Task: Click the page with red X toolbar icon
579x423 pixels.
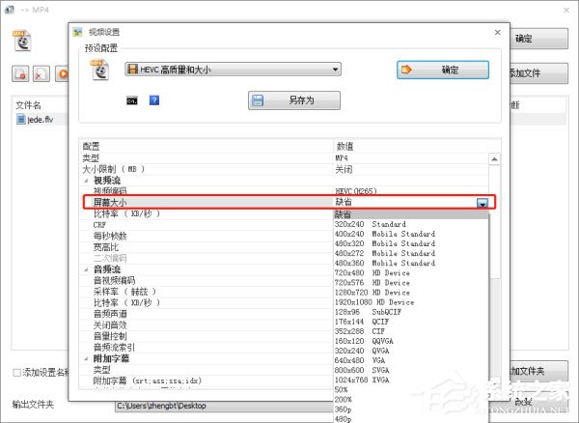Action: click(x=41, y=73)
